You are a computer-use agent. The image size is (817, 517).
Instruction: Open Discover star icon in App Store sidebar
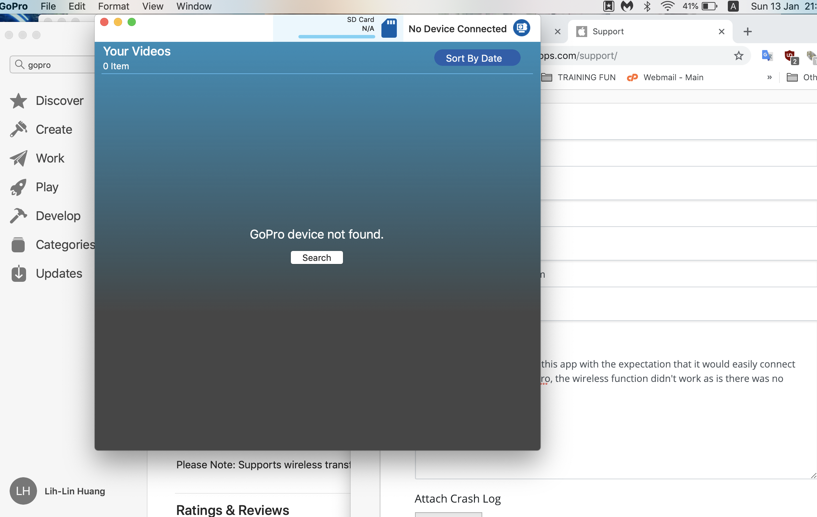tap(19, 101)
